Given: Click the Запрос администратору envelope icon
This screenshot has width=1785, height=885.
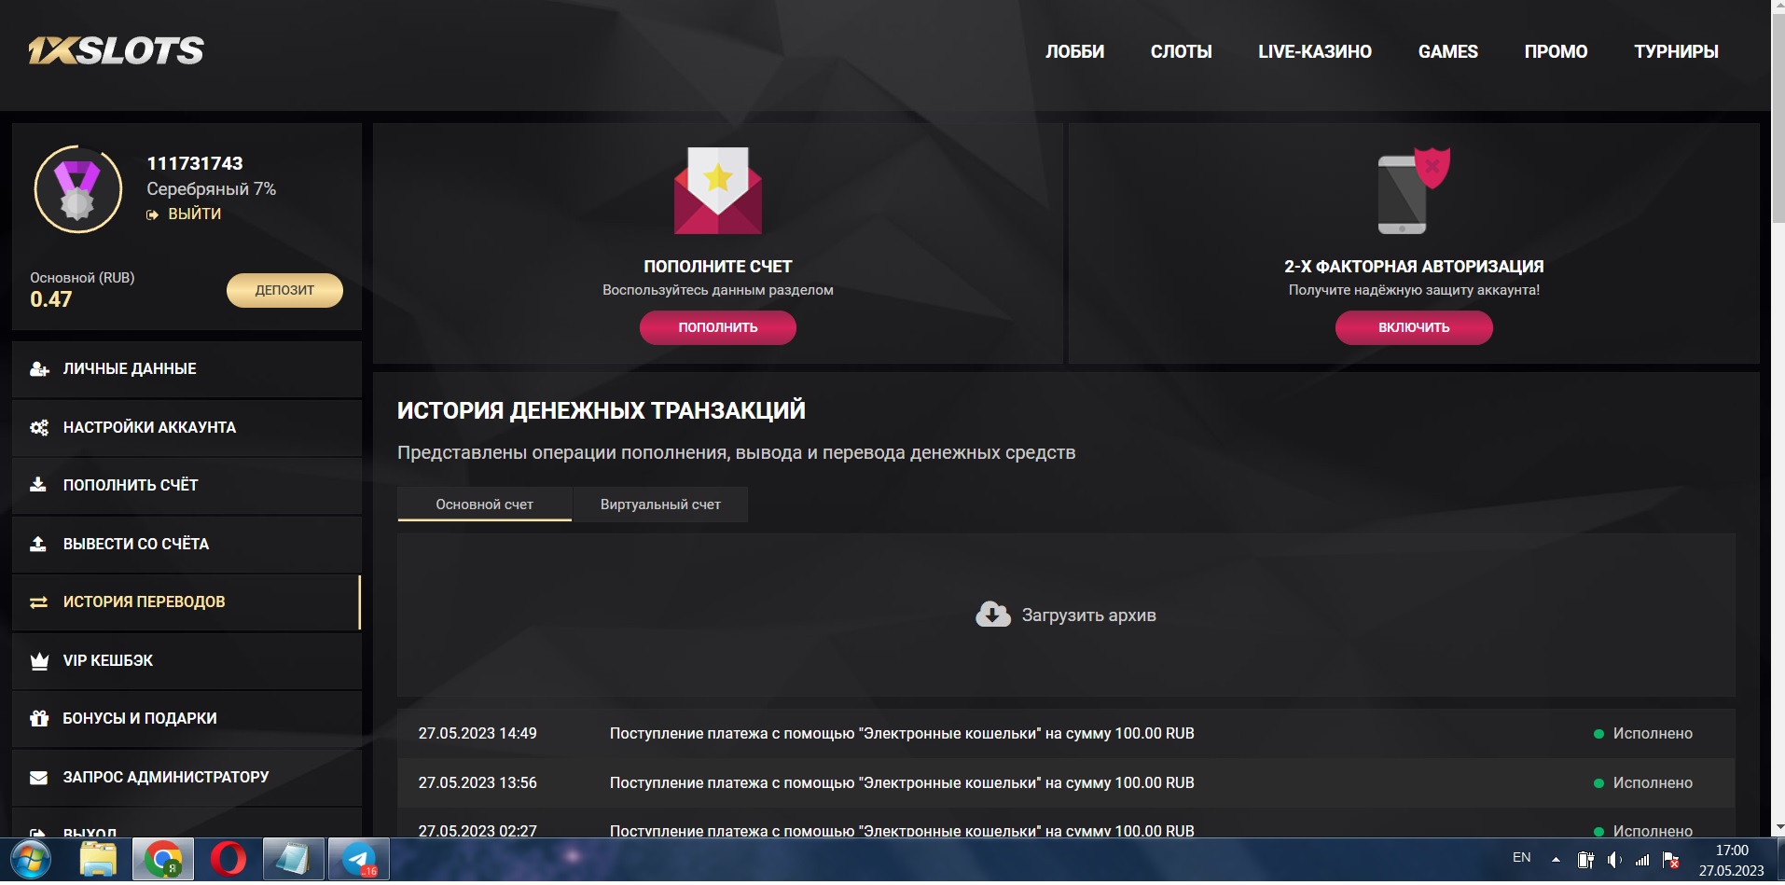Looking at the screenshot, I should click(x=37, y=777).
